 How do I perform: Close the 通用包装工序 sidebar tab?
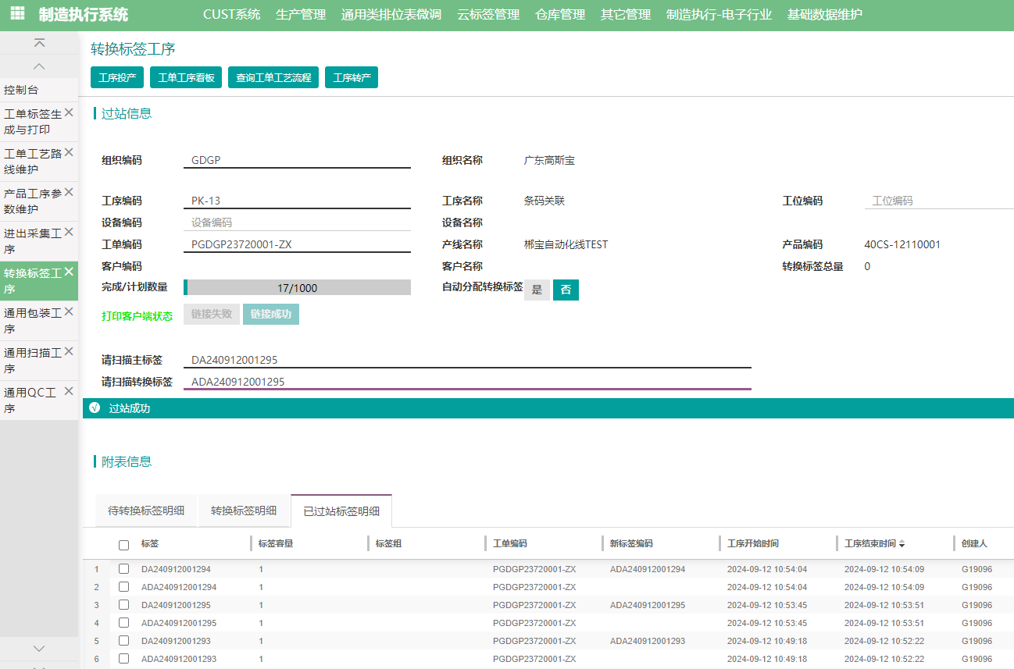[x=69, y=311]
